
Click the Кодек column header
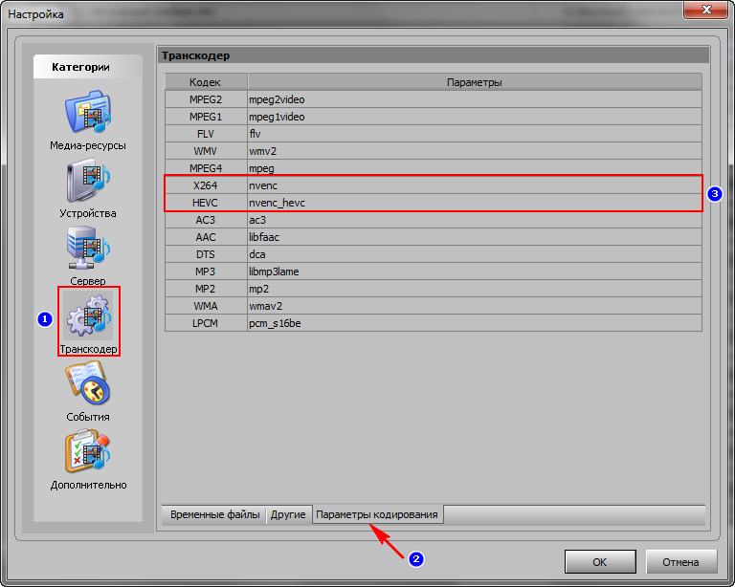205,83
